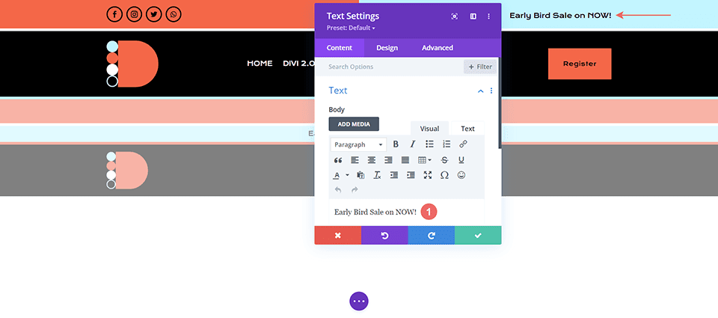Click the Register button
The height and width of the screenshot is (318, 718).
[x=579, y=64]
